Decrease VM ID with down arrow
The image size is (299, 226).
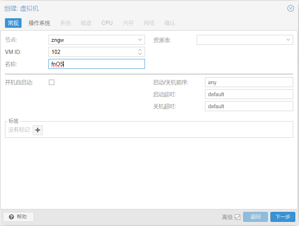(140, 54)
